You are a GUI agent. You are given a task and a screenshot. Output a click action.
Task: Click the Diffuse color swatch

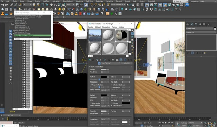104,70
